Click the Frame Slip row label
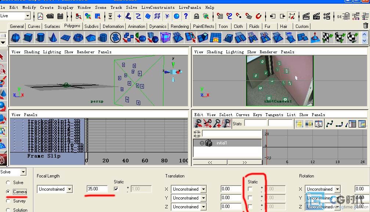The height and width of the screenshot is (212, 370). point(44,156)
